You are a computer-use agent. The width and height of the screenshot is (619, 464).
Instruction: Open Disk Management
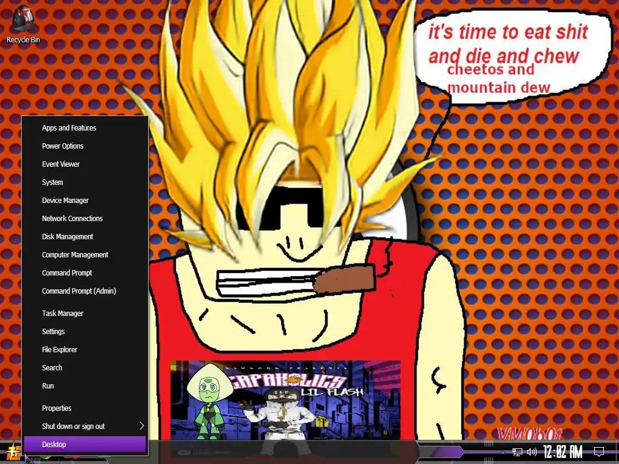pos(85,237)
